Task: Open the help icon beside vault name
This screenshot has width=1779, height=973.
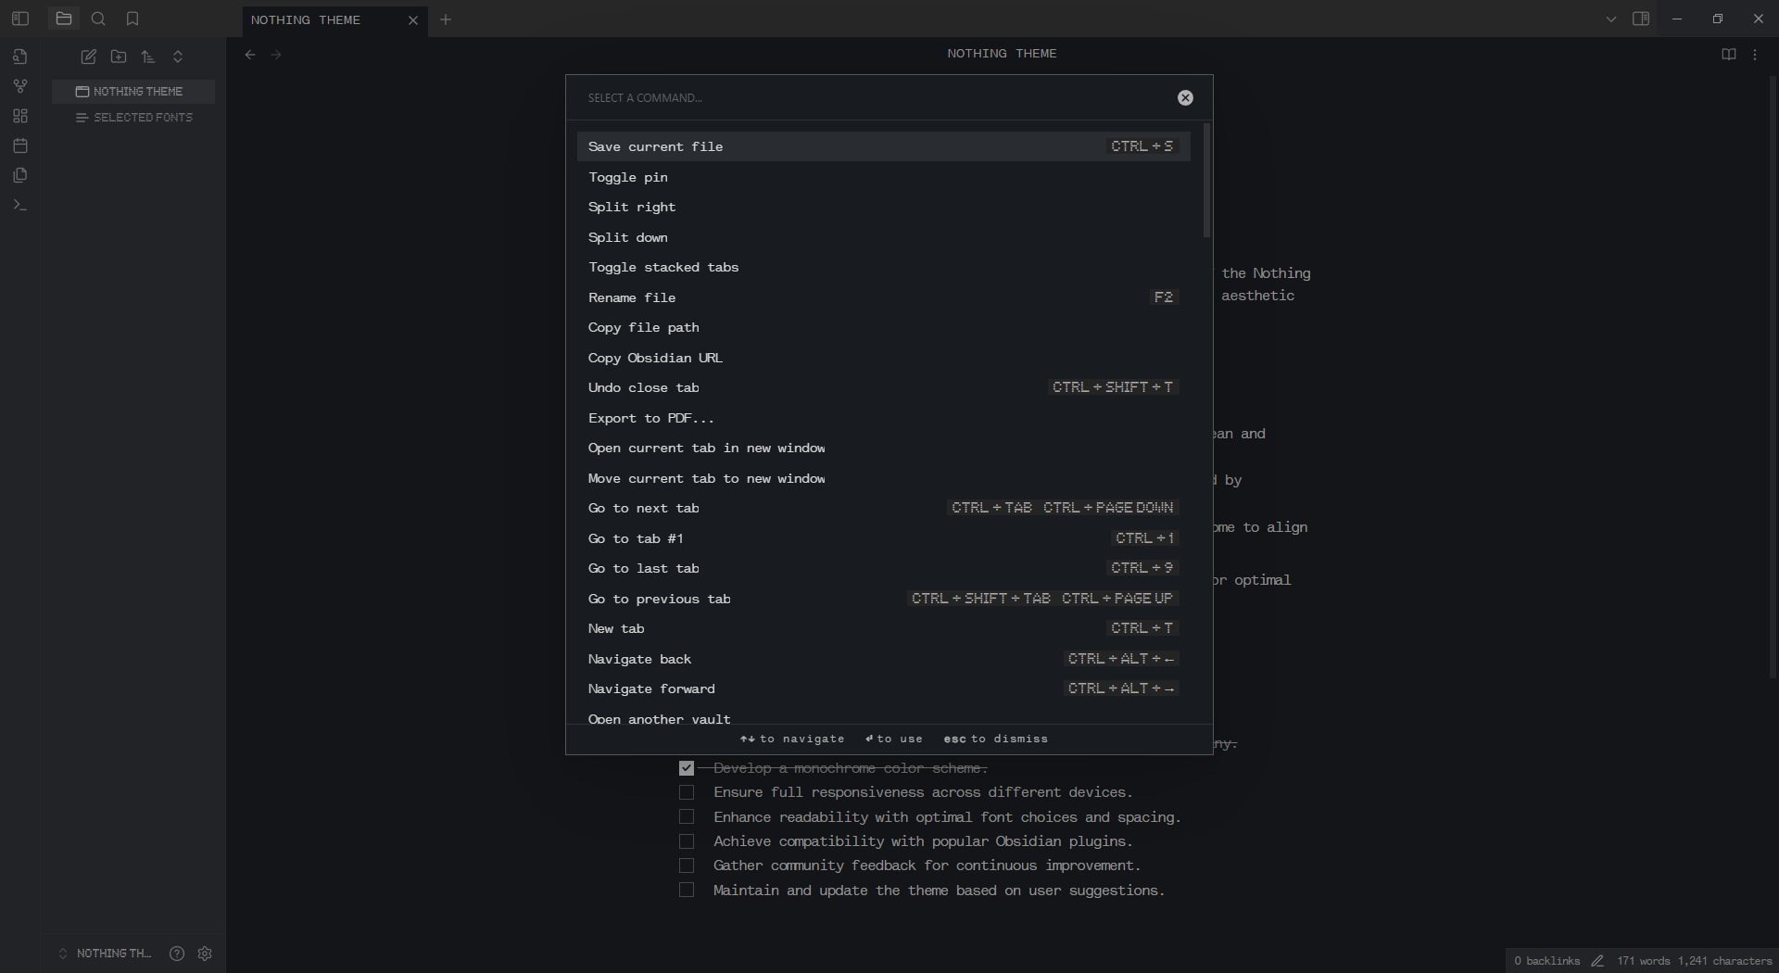Action: [x=177, y=954]
